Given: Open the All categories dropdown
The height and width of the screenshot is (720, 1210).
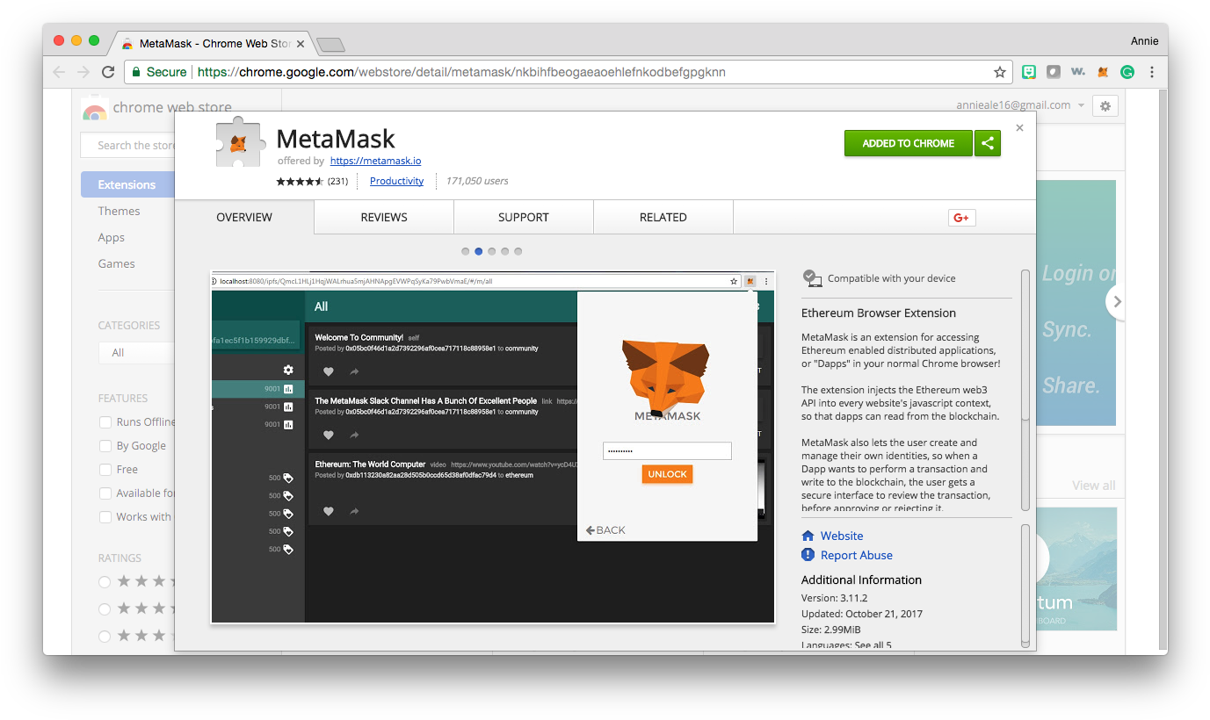Looking at the screenshot, I should (x=136, y=352).
